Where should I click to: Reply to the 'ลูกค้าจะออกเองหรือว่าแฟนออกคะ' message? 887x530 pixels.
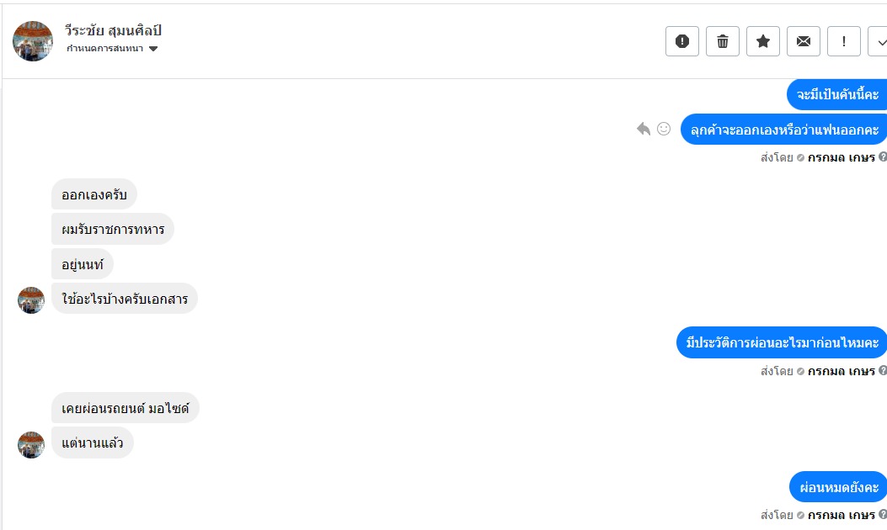644,129
